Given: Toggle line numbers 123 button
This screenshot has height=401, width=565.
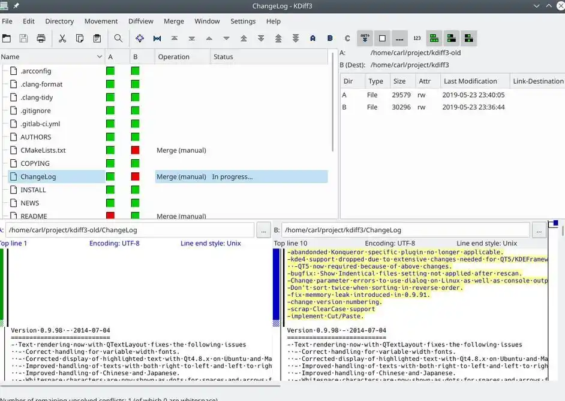Looking at the screenshot, I should click(417, 38).
